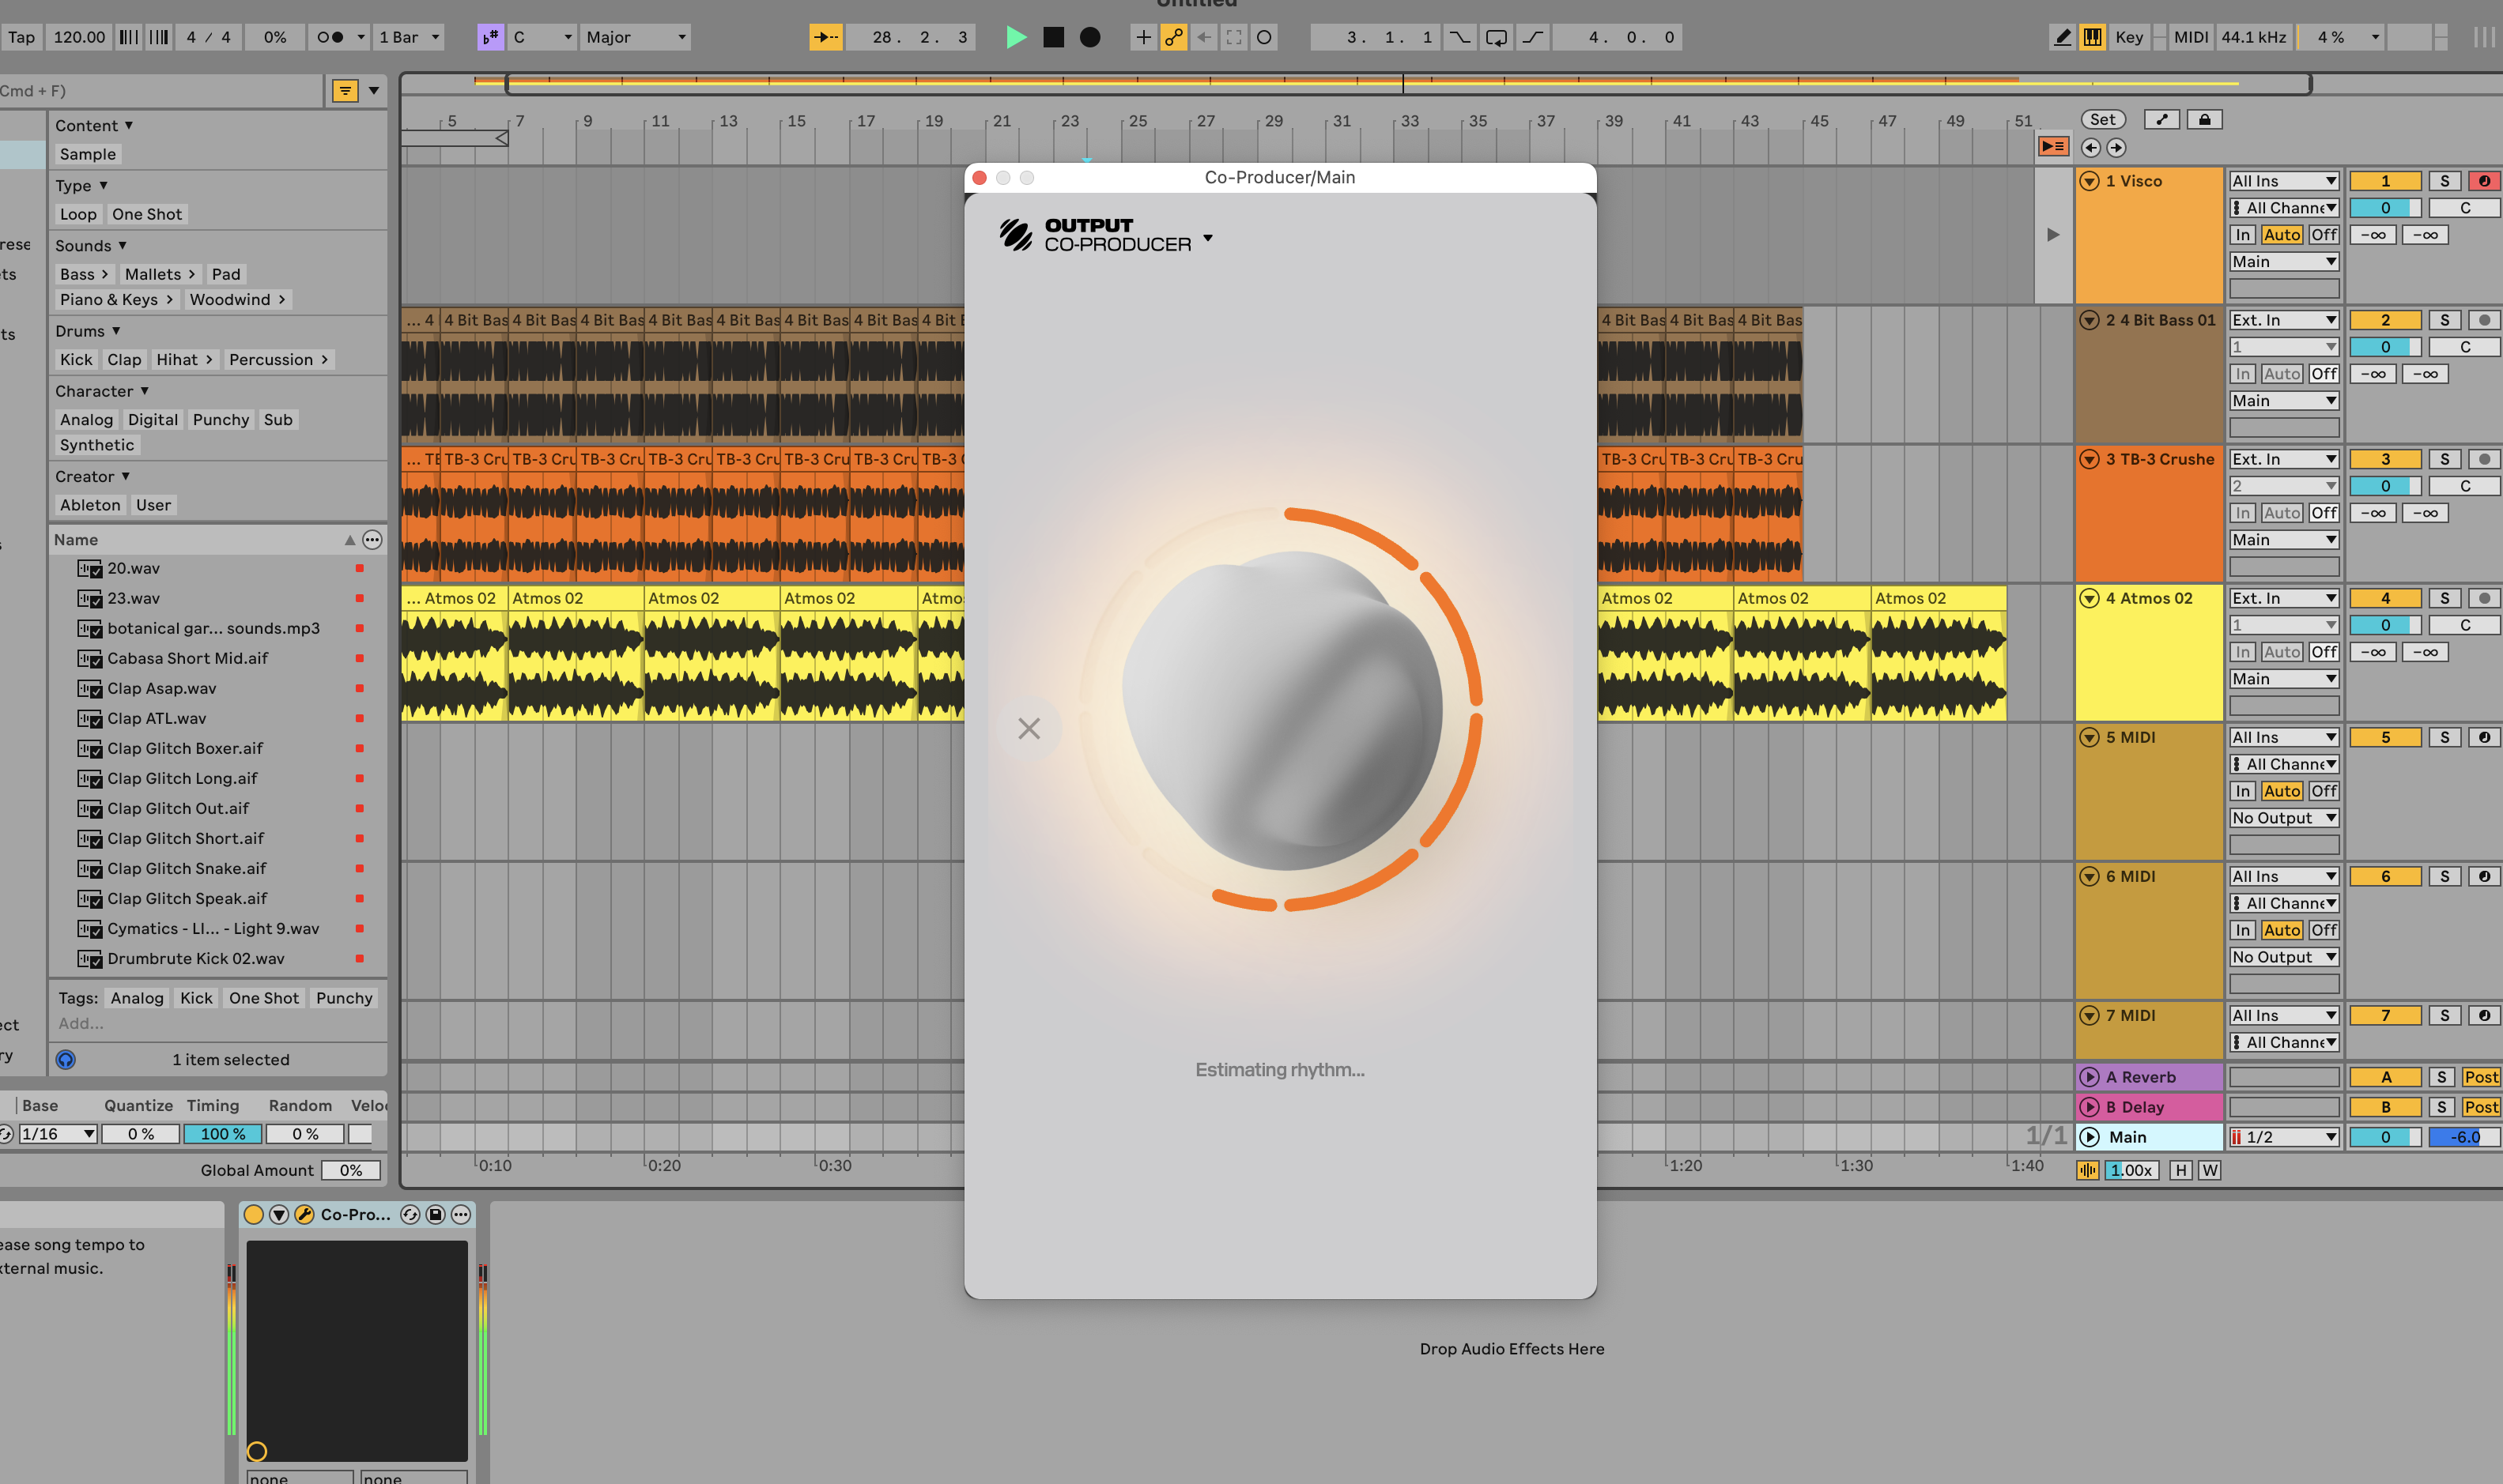
Task: Toggle Computer MIDI Keyboard icon
Action: click(2092, 37)
